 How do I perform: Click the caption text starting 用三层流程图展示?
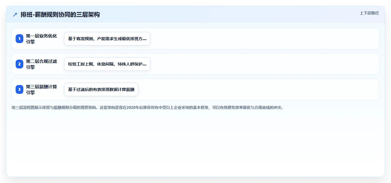coord(148,108)
